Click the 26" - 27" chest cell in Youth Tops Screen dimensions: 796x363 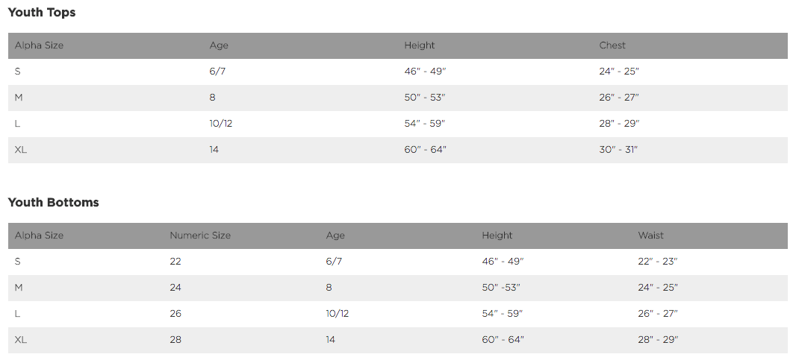click(619, 98)
